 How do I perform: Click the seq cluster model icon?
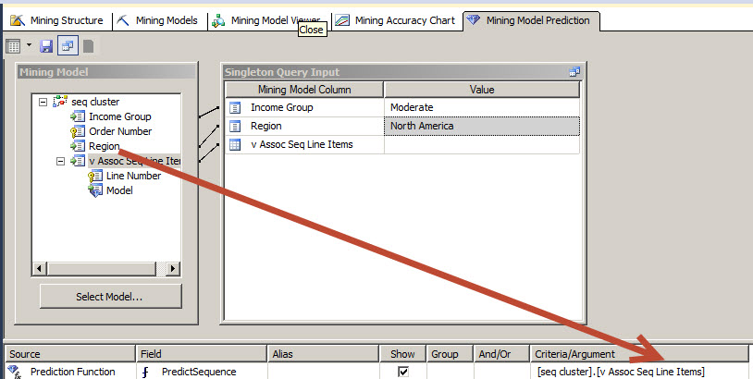pos(60,102)
